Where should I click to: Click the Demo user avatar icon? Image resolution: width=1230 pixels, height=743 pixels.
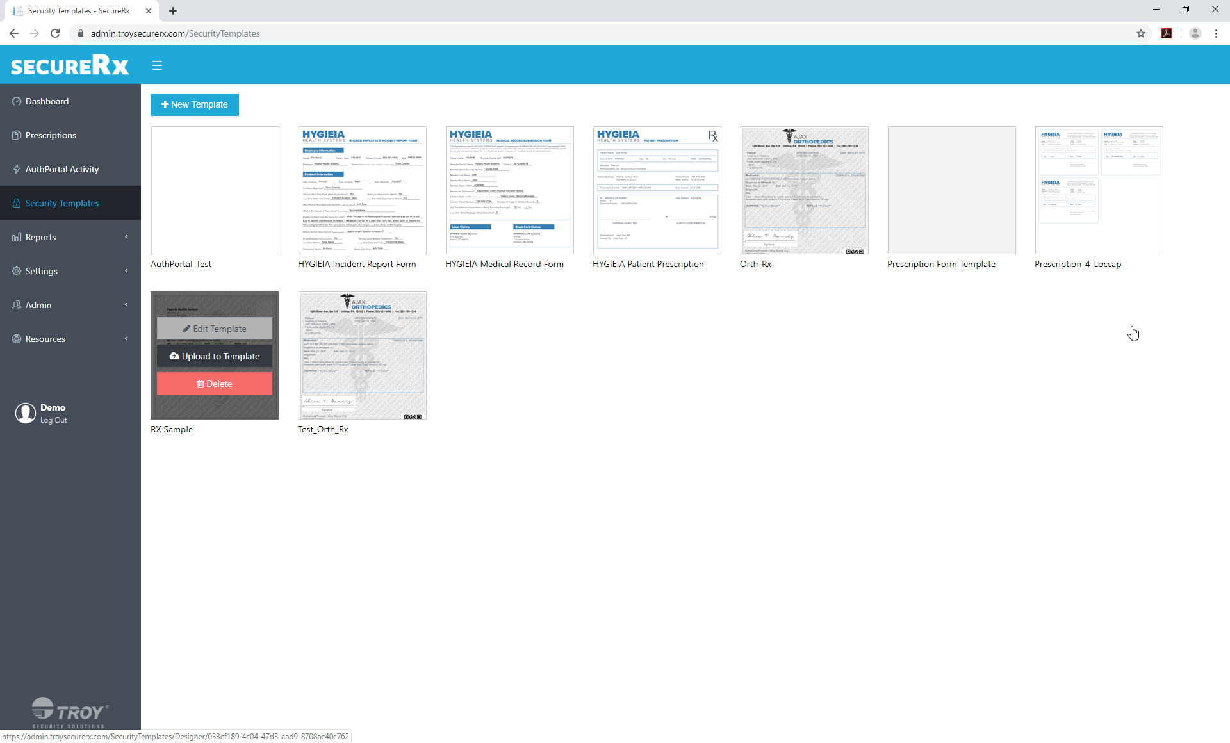(x=26, y=413)
